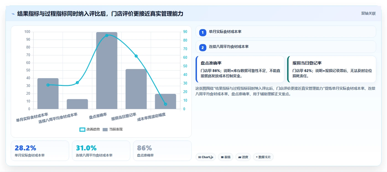Click the sparkle icon in 数据卡片 tag

[x=257, y=157]
